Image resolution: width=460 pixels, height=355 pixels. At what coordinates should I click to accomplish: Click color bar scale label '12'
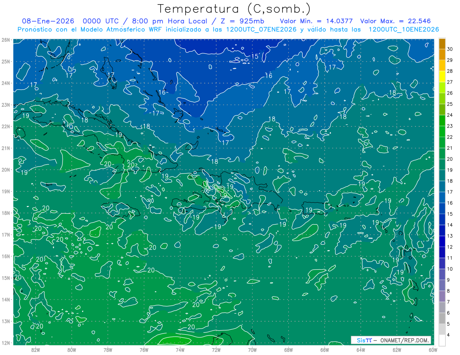coord(450,247)
